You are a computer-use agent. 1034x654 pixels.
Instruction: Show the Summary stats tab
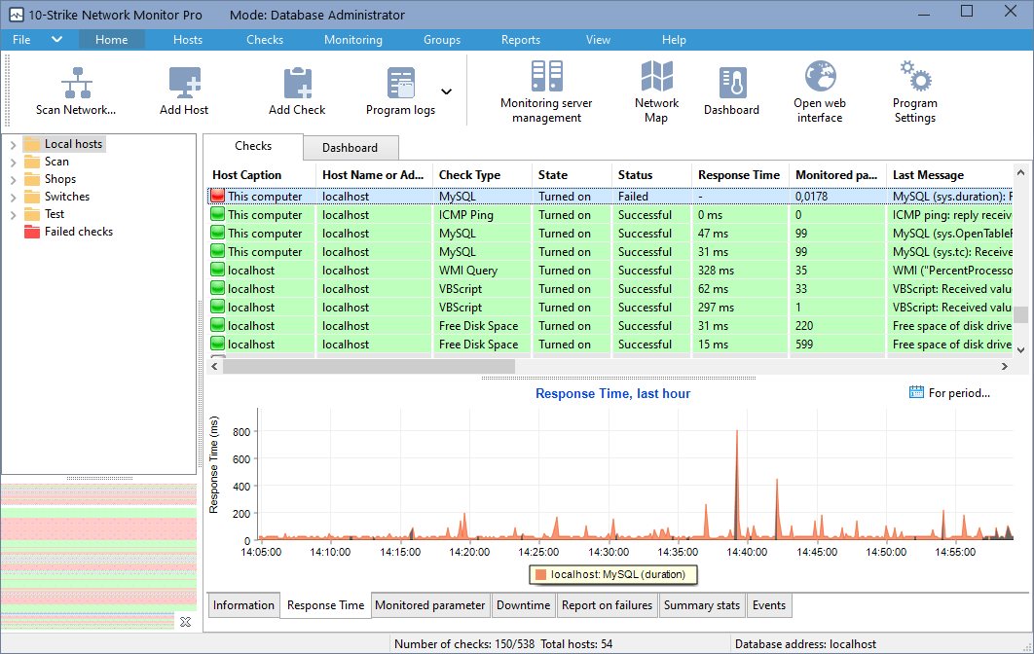(702, 605)
